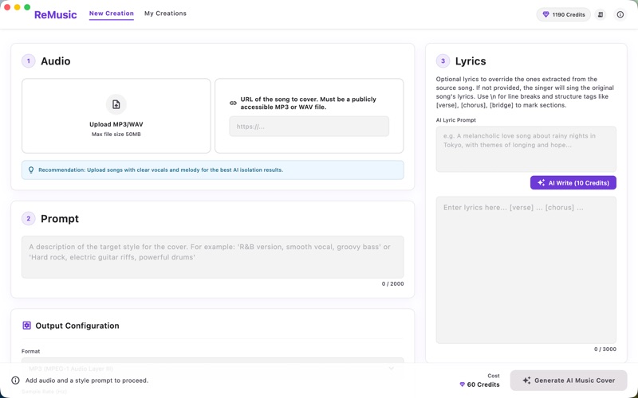Screen dimensions: 638x398
Task: Click the optional lyrics description paragraph
Action: coord(525,92)
